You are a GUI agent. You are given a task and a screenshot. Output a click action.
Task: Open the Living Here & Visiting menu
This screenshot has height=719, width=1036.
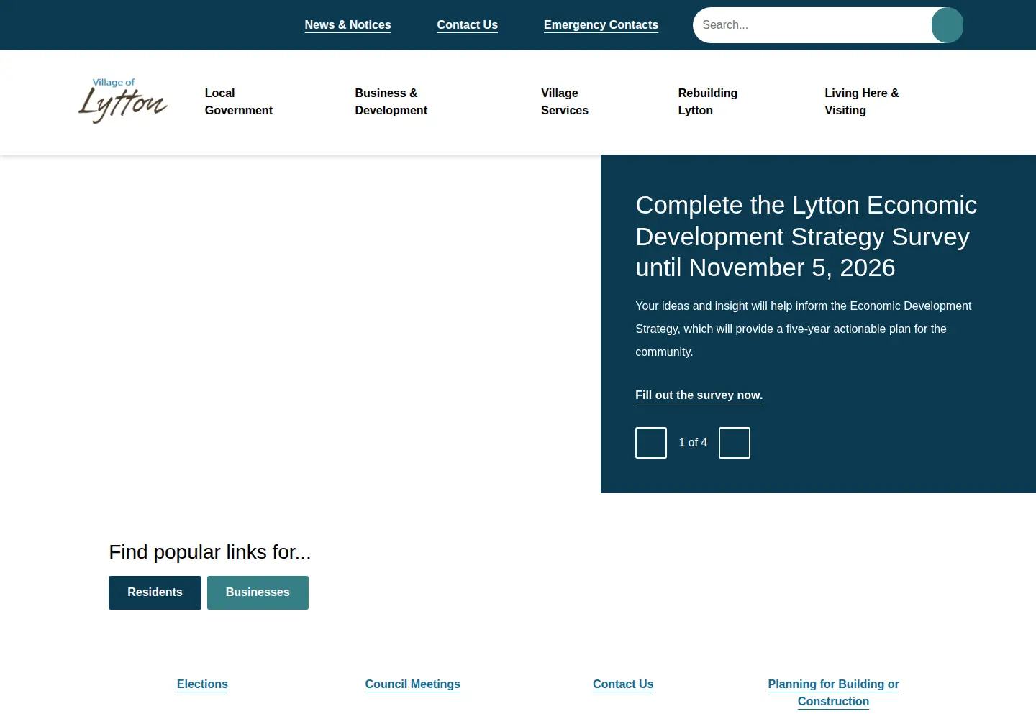[x=862, y=102]
